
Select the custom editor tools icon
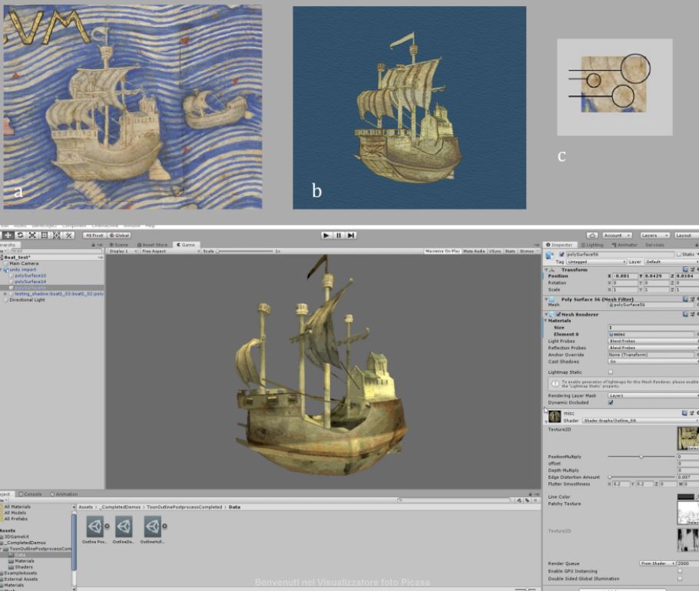[68, 235]
